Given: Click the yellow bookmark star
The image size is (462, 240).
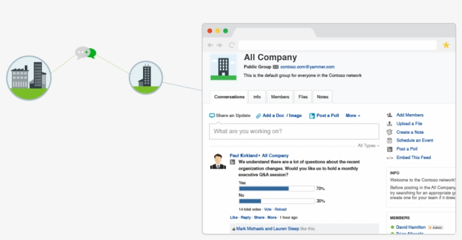Looking at the screenshot, I should pyautogui.click(x=446, y=45).
